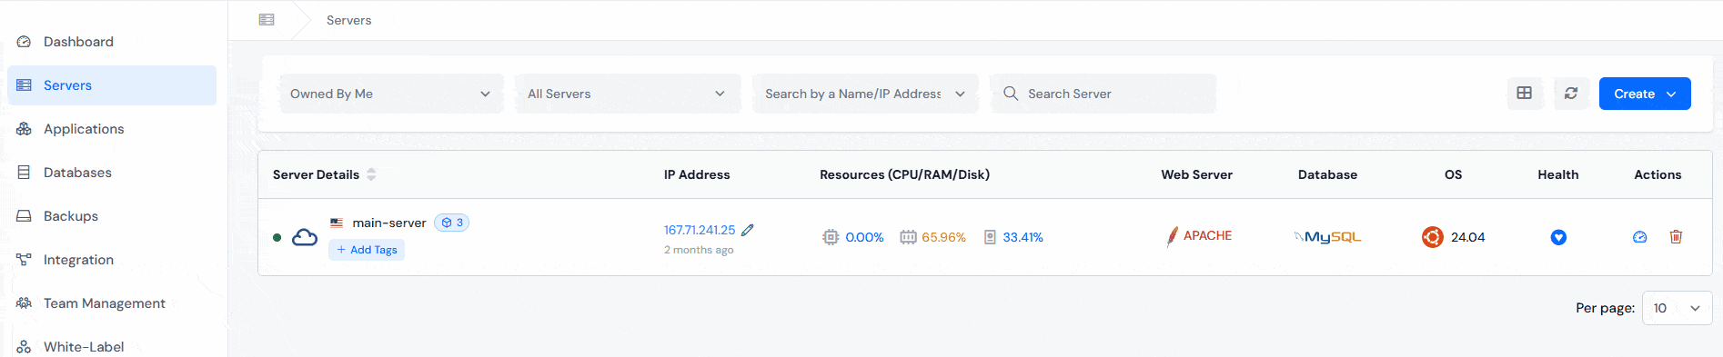This screenshot has width=1723, height=357.
Task: Click the Servers breadcrumb text
Action: click(349, 20)
